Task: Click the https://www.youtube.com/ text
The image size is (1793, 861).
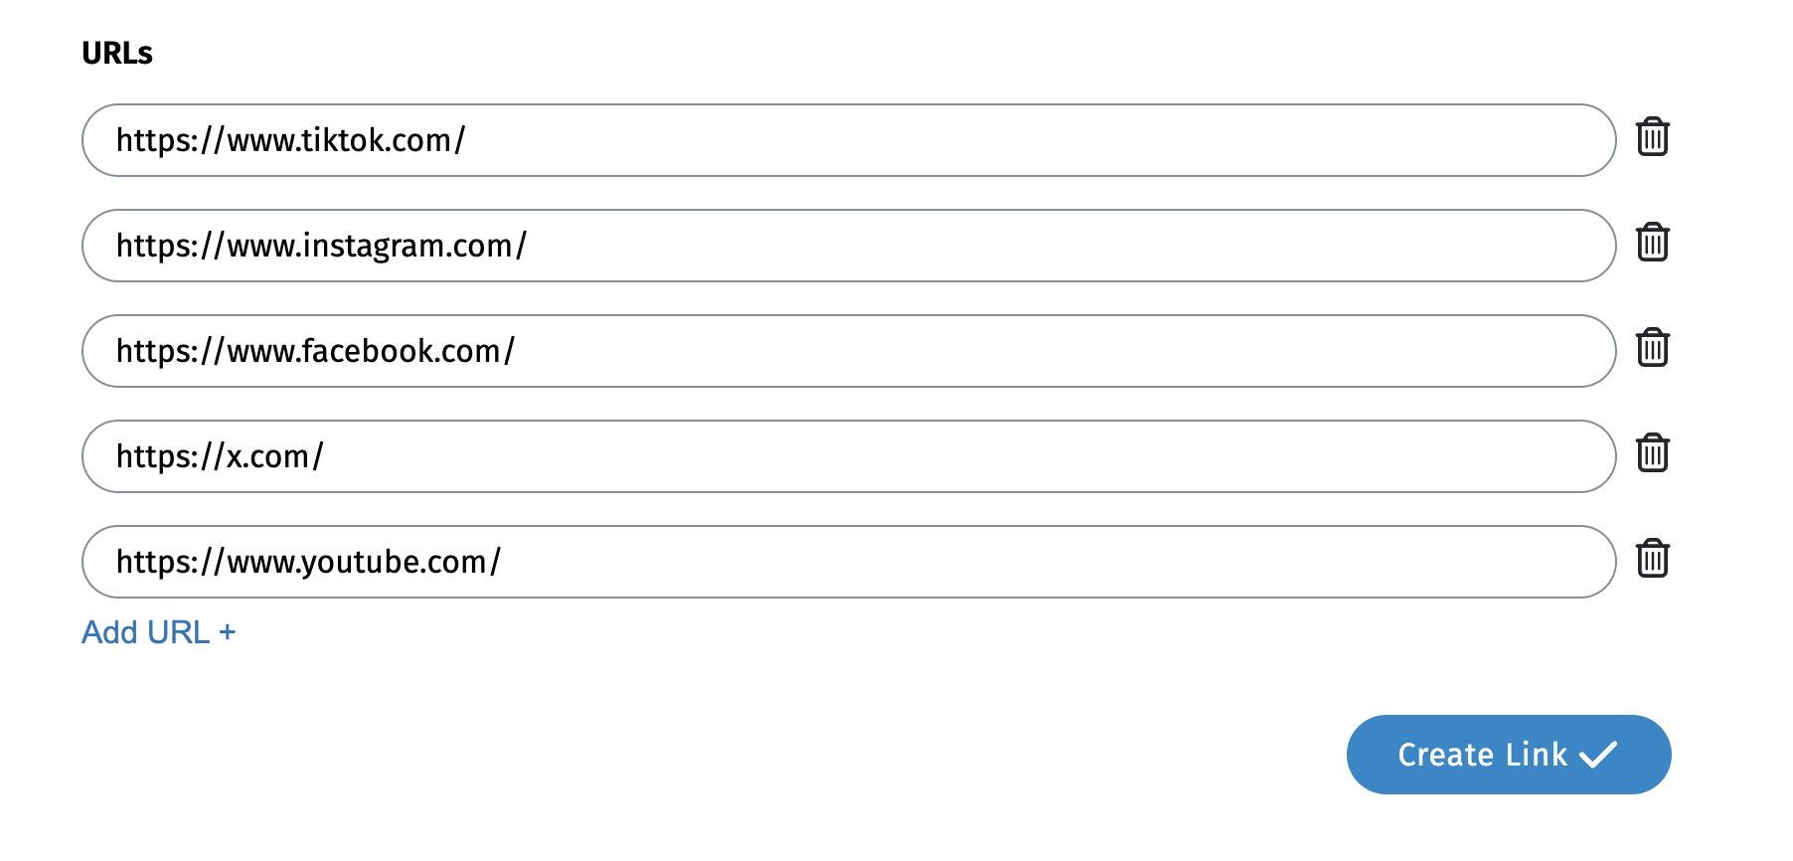Action: point(308,562)
